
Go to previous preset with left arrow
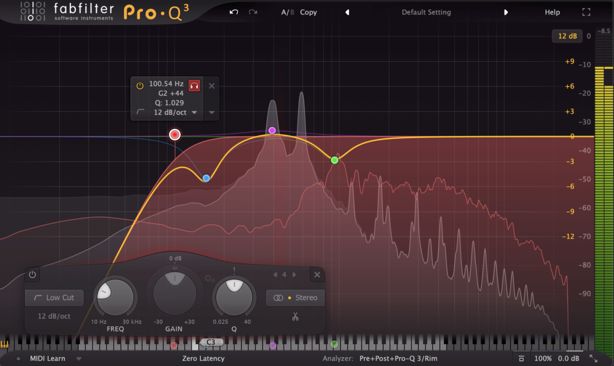[347, 12]
